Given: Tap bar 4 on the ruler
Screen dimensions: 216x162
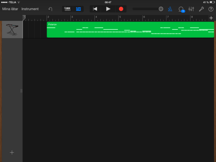Looking at the screenshot, I should click(x=96, y=17).
